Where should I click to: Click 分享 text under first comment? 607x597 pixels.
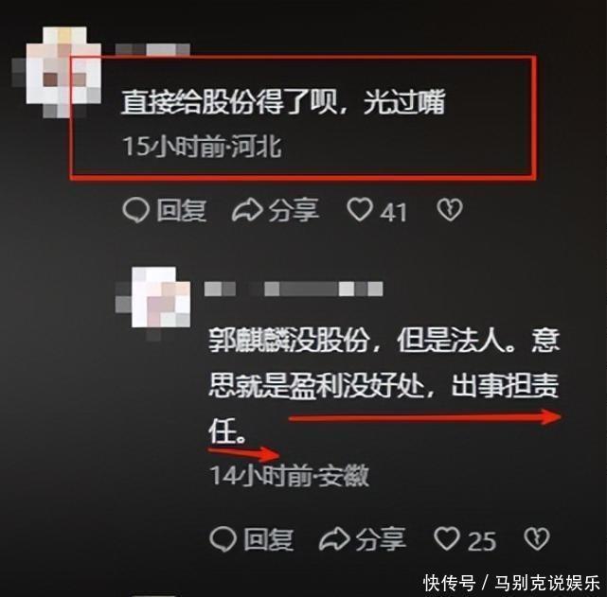click(295, 210)
